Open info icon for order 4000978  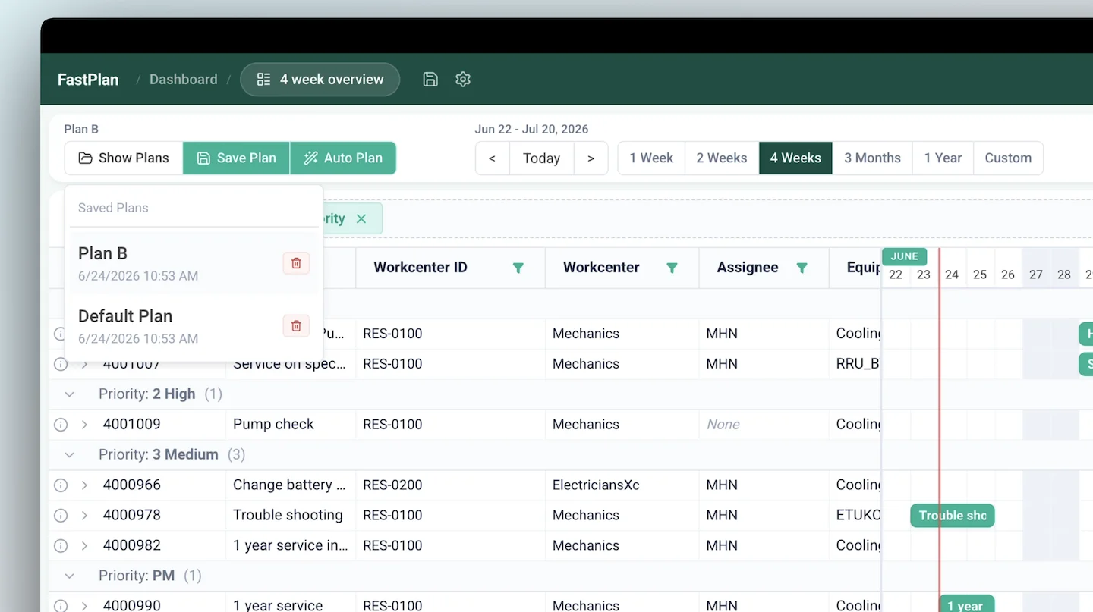tap(61, 516)
